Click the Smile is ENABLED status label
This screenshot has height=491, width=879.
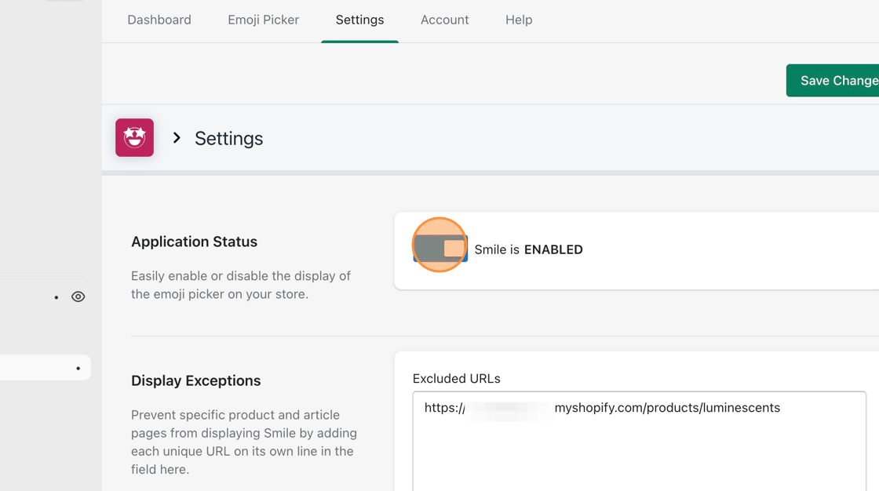[x=528, y=249]
